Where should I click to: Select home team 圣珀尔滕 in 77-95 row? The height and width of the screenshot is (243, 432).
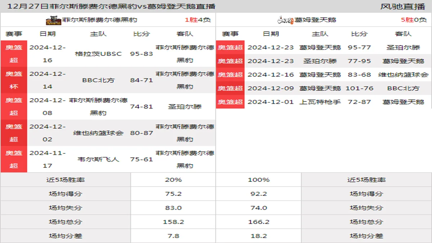(320, 61)
